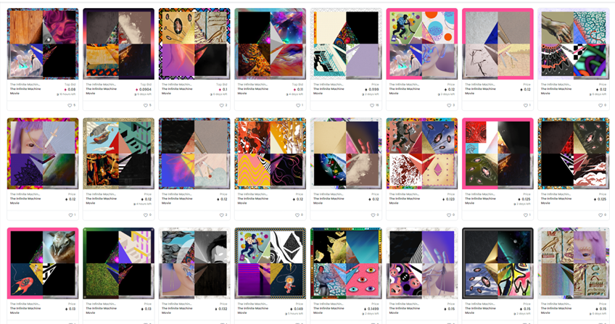
Task: Open Infinite Machine Movie title priced 0.1499
Action: click(329, 310)
